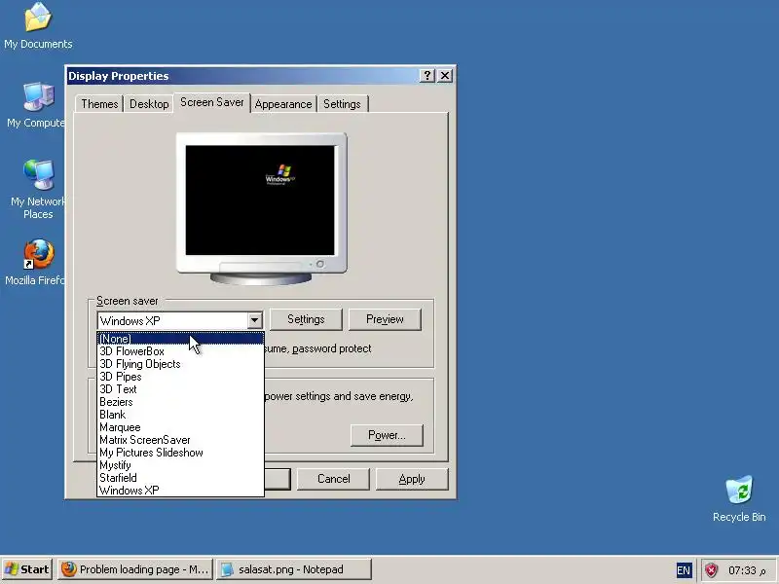This screenshot has height=584, width=779.
Task: Click the EN language indicator
Action: pos(684,570)
